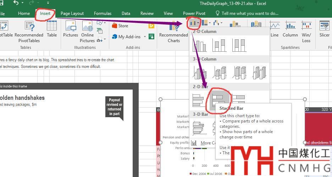Click the Tell me what you want to do box
This screenshot has width=332, height=177.
pos(247,13)
